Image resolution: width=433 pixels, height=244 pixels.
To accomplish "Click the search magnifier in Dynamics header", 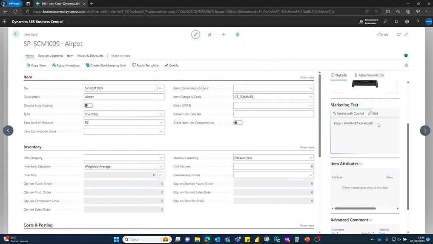I will [385, 21].
